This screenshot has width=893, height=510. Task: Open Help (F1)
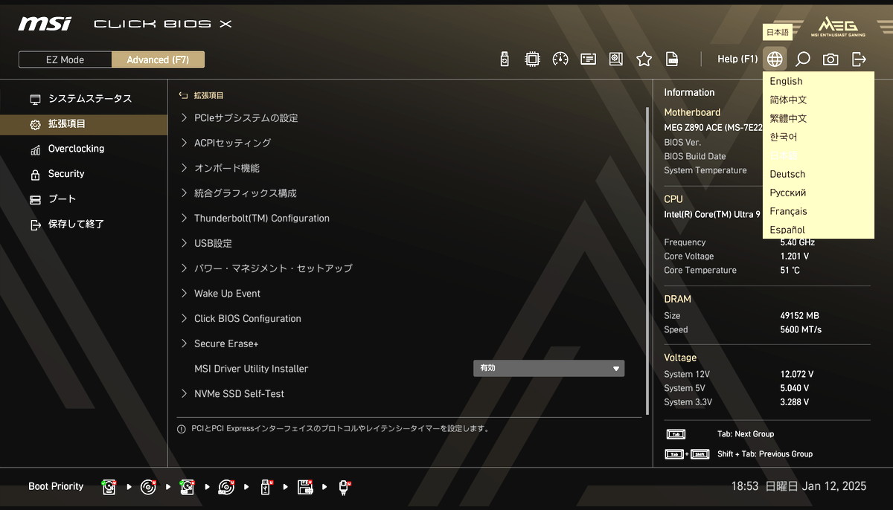[737, 59]
